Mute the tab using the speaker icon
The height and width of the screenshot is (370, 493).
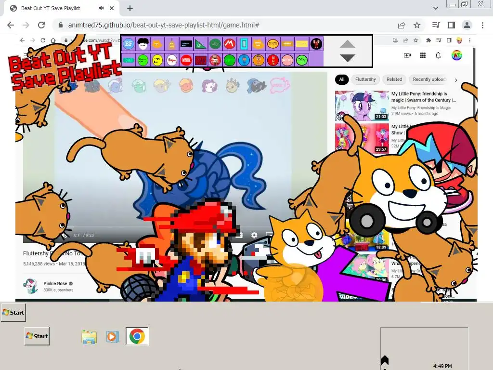pyautogui.click(x=101, y=8)
